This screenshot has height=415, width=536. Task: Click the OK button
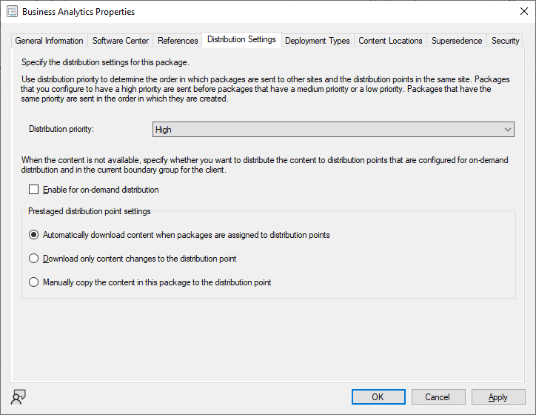[378, 397]
